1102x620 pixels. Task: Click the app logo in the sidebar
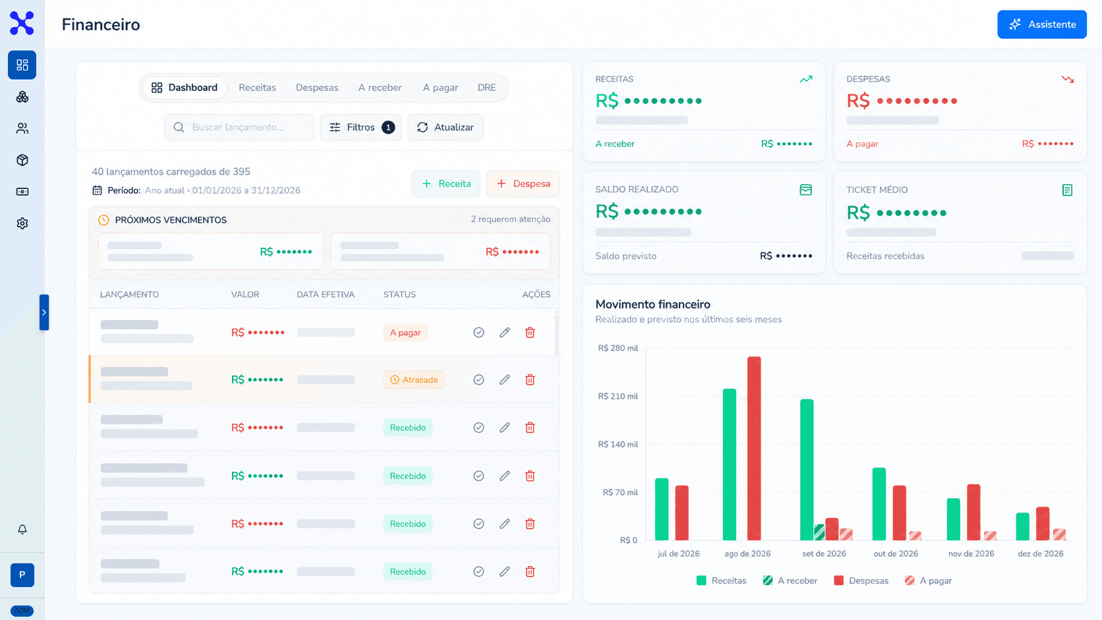pos(22,23)
